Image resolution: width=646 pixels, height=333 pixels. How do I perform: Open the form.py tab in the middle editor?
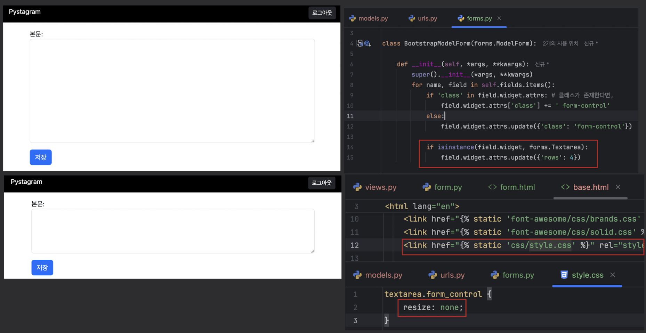tap(442, 187)
